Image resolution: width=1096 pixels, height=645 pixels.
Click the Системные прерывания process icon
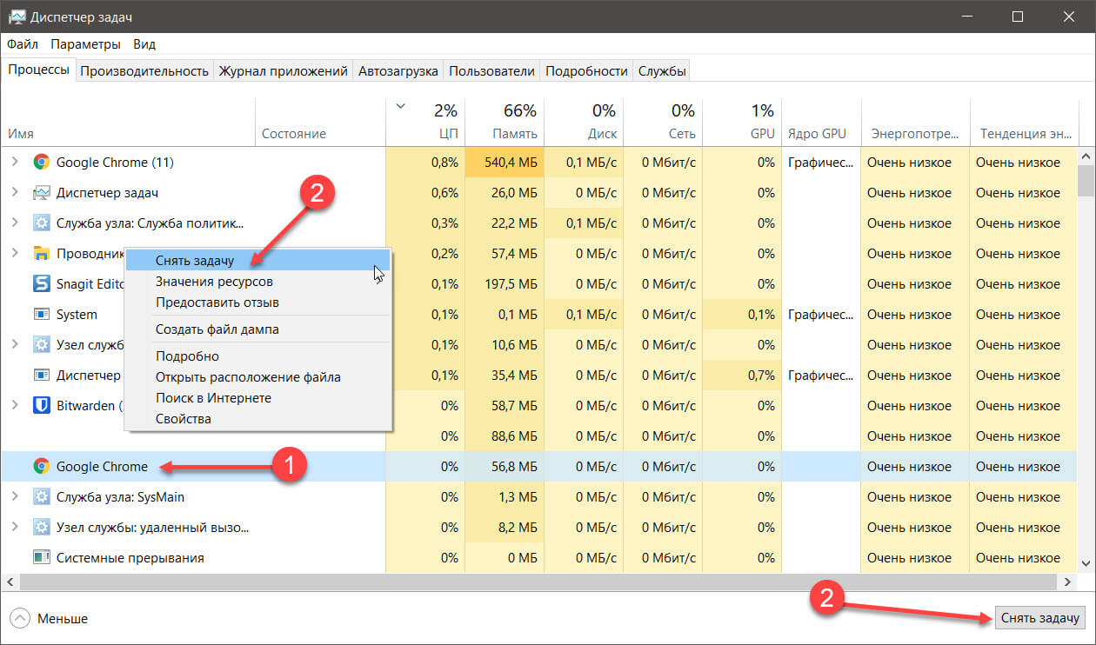click(x=41, y=558)
